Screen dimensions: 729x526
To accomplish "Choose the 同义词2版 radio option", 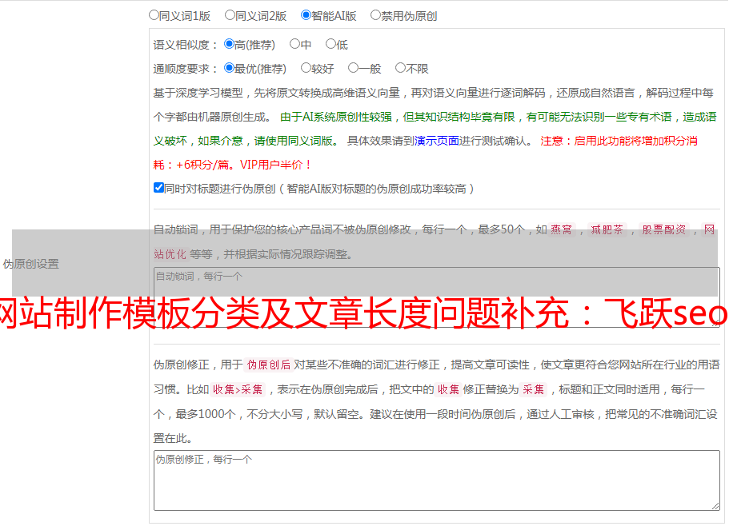I will tap(230, 15).
